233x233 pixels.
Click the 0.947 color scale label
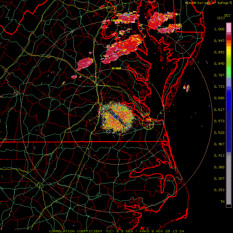[x=219, y=41]
